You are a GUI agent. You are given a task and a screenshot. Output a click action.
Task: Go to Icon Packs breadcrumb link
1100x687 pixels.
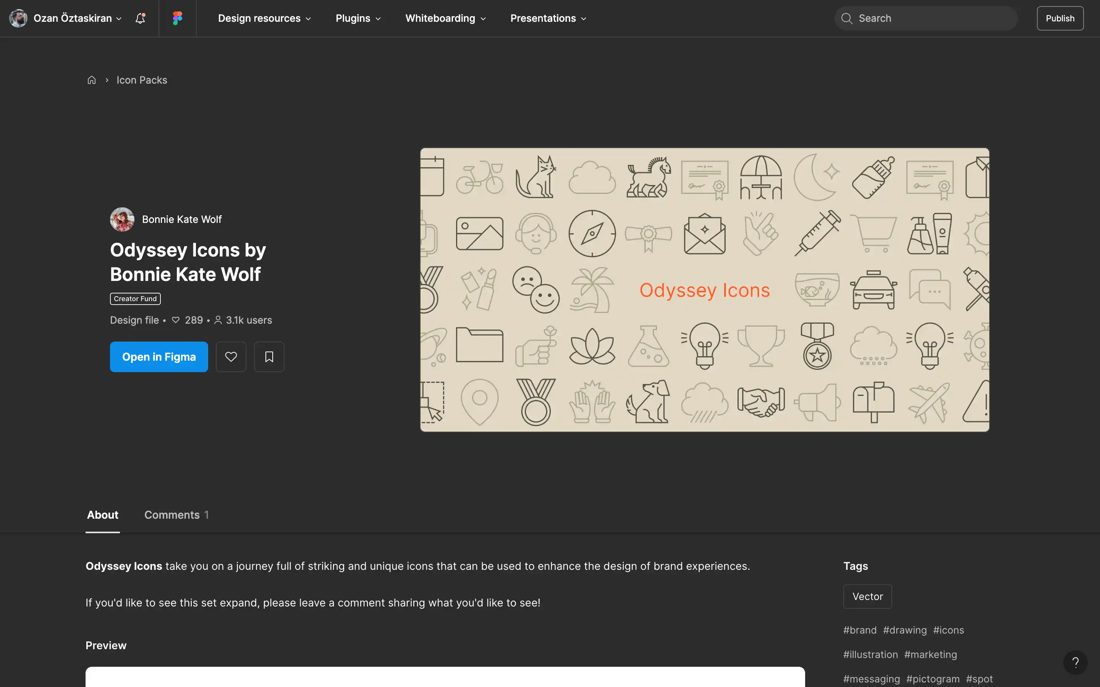(142, 80)
